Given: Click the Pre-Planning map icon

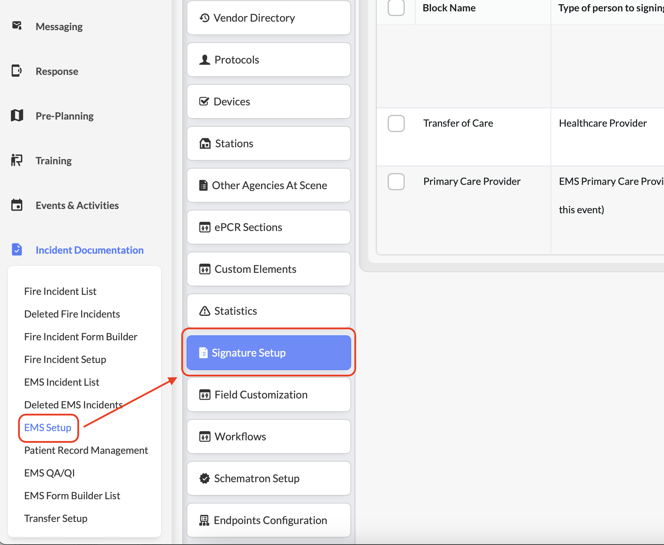Looking at the screenshot, I should pyautogui.click(x=17, y=116).
